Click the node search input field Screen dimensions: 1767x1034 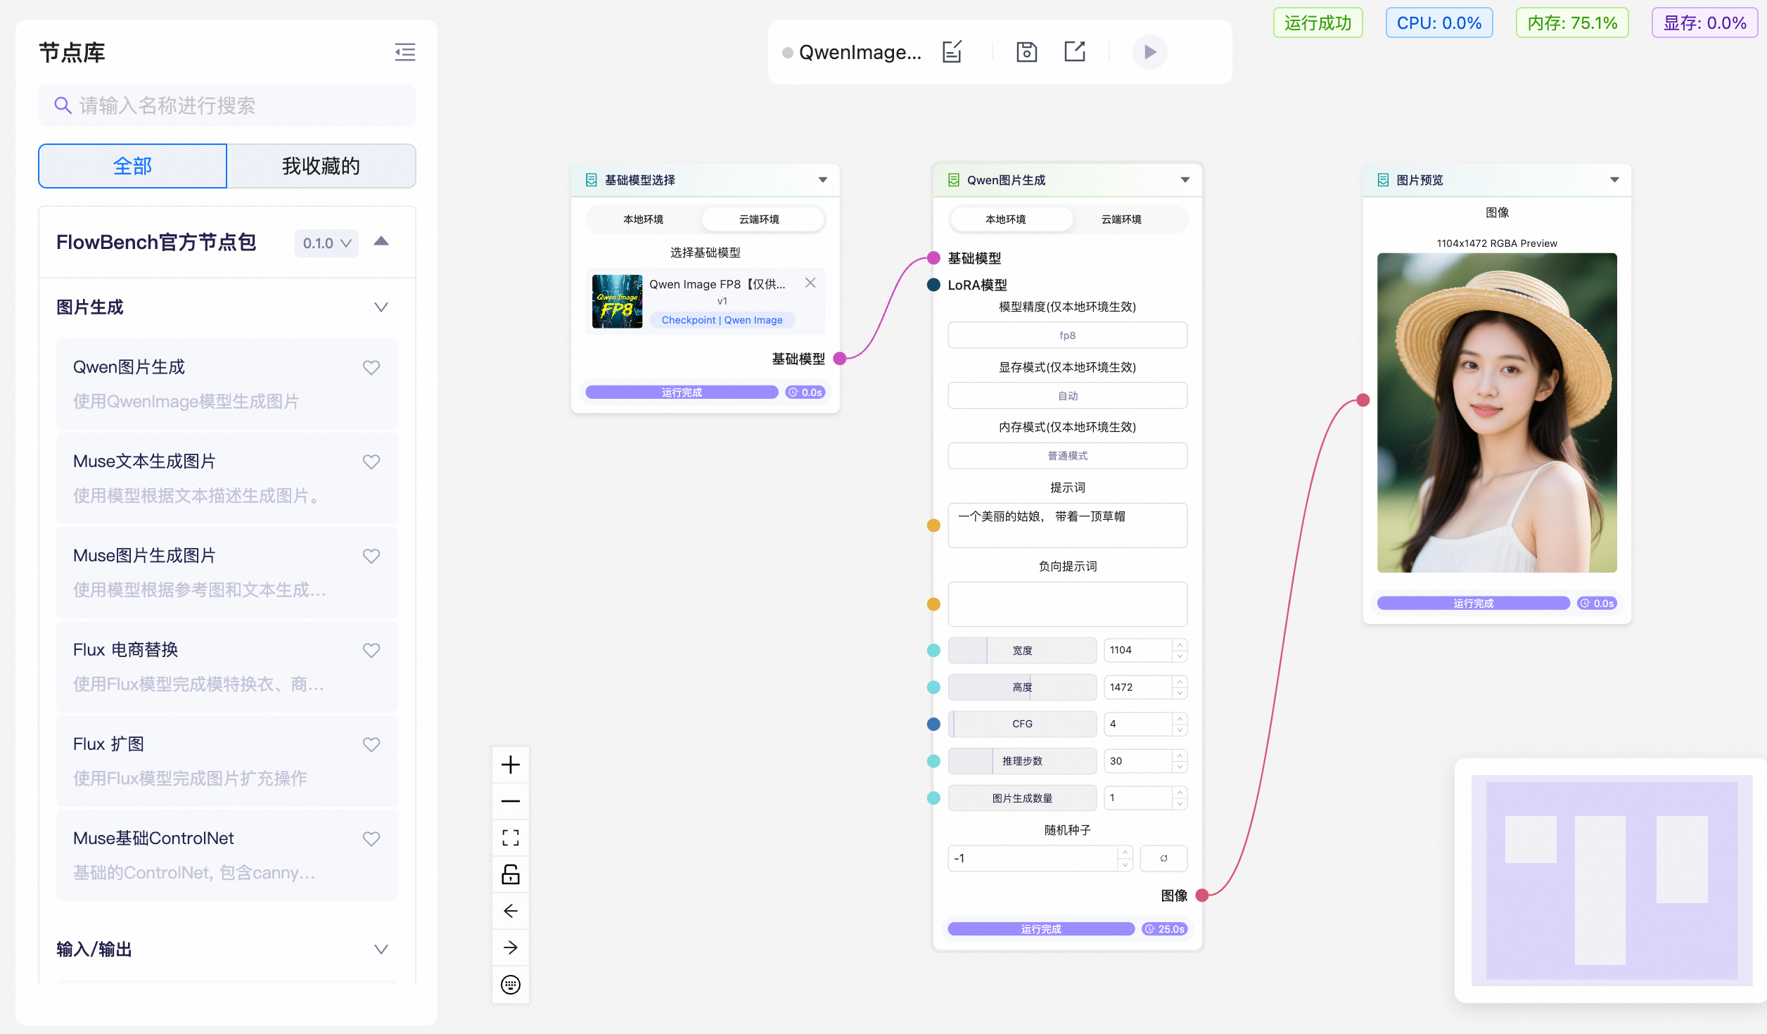coord(227,106)
